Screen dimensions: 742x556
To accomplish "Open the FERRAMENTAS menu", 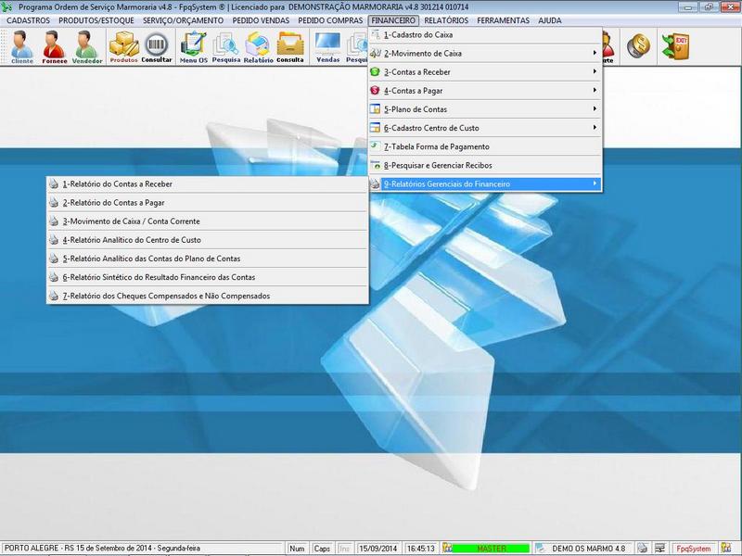I will click(x=503, y=20).
